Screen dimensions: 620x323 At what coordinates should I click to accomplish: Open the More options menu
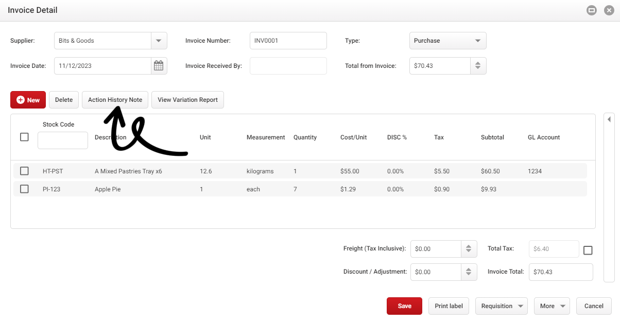(552, 306)
